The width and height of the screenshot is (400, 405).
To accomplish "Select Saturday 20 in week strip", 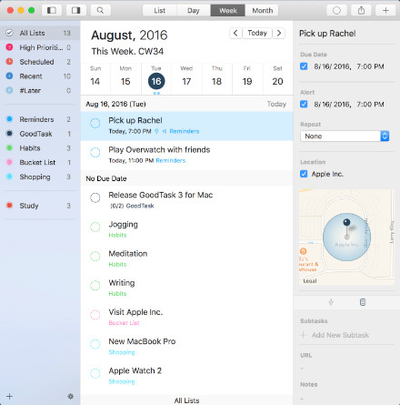I will point(277,79).
